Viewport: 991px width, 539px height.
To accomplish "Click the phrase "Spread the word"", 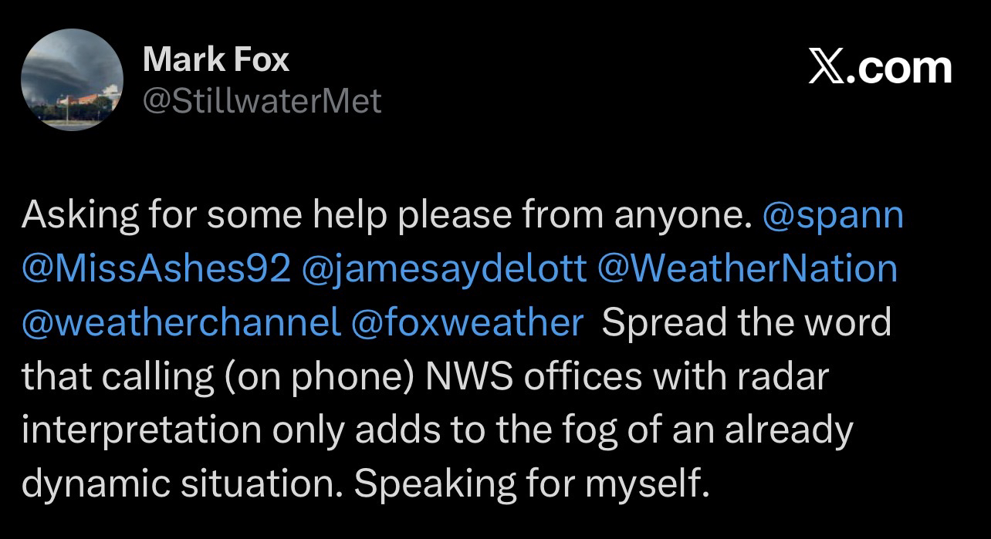I will click(746, 322).
